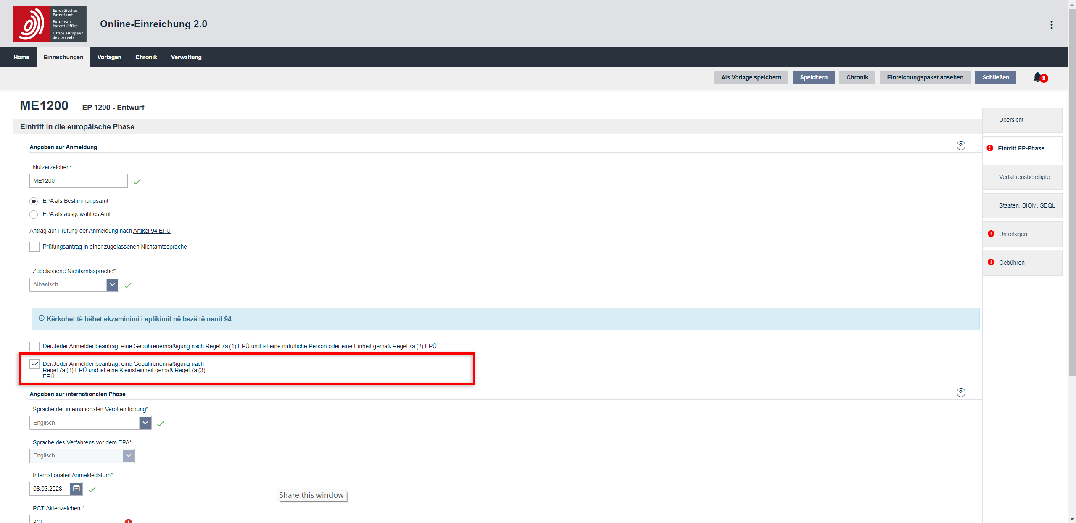Expand Sprache der internationalen Veröffentlichung dropdown
The height and width of the screenshot is (523, 1076).
point(145,423)
